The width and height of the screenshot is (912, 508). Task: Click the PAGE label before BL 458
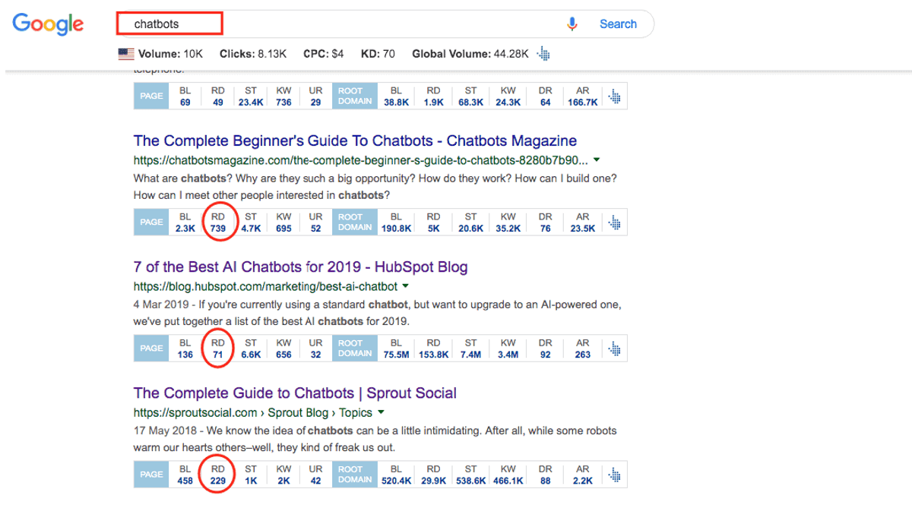(151, 475)
